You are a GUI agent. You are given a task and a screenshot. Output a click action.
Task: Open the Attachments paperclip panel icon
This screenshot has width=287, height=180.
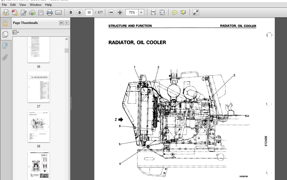[x=5, y=57]
